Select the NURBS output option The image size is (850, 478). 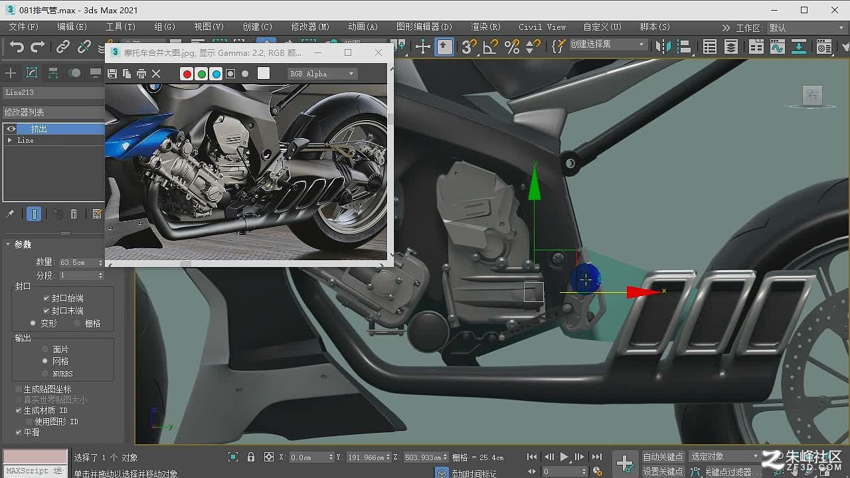tap(45, 374)
